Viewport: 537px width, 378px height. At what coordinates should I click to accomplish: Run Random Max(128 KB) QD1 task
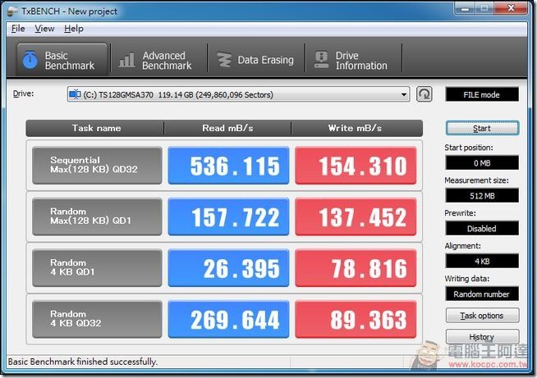(x=97, y=216)
